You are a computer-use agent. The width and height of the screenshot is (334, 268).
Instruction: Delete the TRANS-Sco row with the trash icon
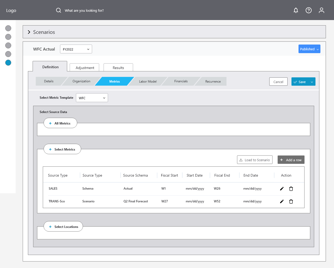pyautogui.click(x=291, y=201)
